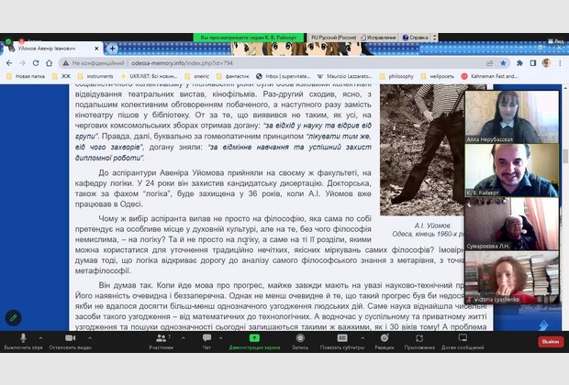
Task: Click the green annotation pencil icon
Action: 14,318
